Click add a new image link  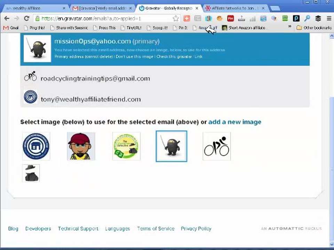tap(235, 122)
